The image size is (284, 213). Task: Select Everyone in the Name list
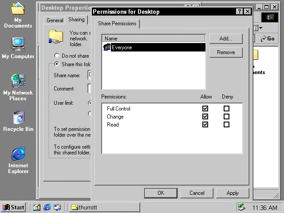(122, 47)
